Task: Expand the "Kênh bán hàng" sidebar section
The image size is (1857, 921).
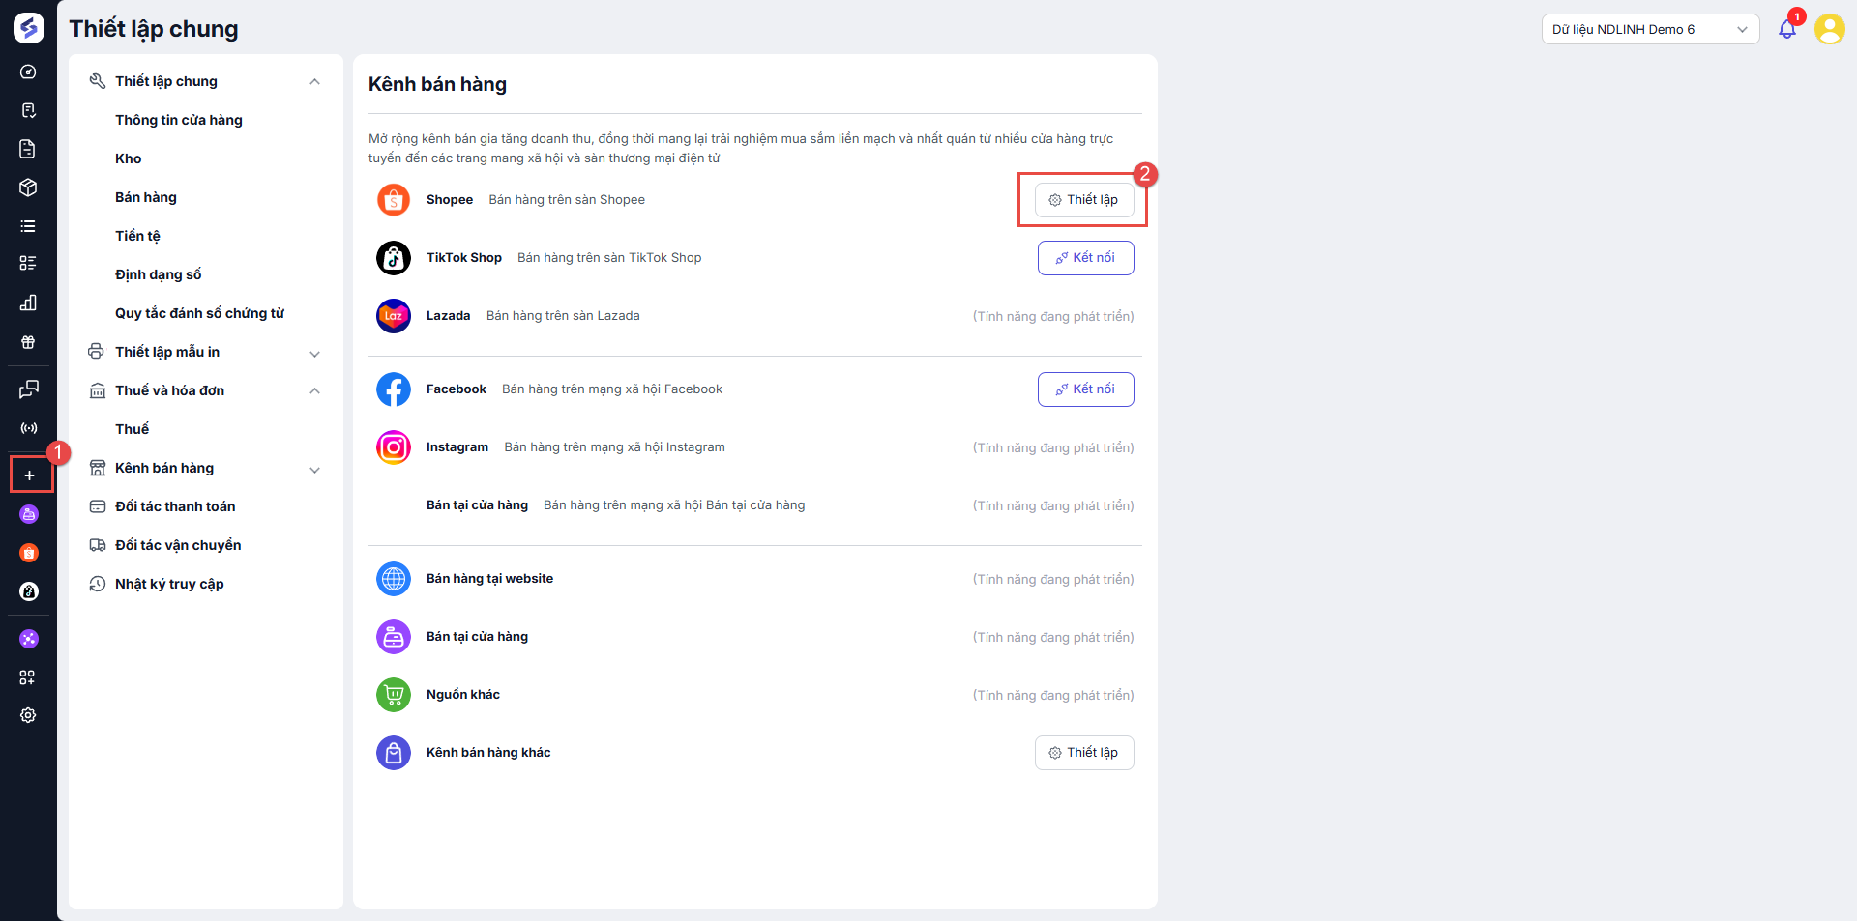Action: tap(314, 469)
